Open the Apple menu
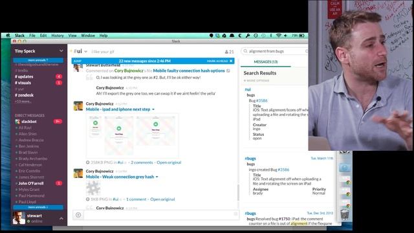Image resolution: width=414 pixels, height=233 pixels. pyautogui.click(x=8, y=36)
